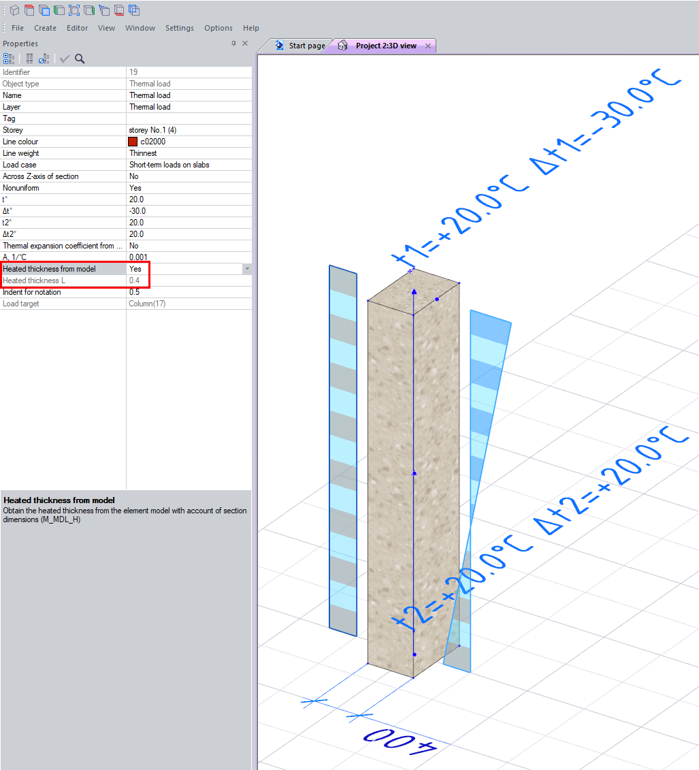
Task: Click the red Line colour swatch
Action: tap(133, 142)
